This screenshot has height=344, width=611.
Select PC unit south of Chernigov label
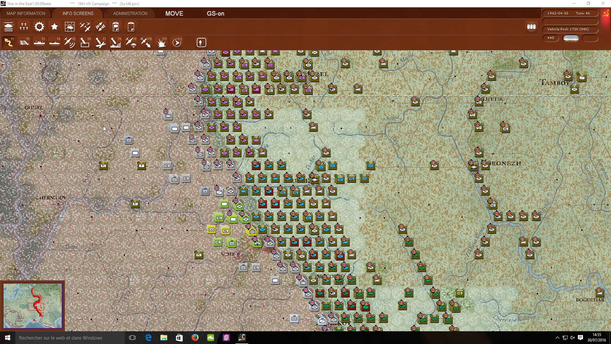135,204
